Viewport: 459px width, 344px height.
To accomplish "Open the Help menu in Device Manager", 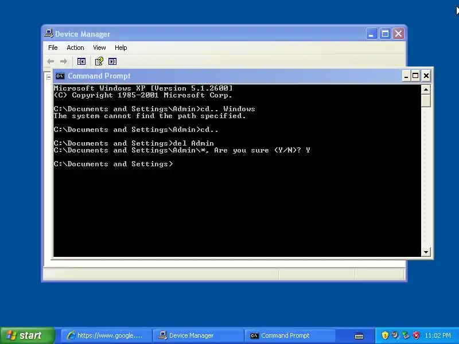I will pos(120,48).
